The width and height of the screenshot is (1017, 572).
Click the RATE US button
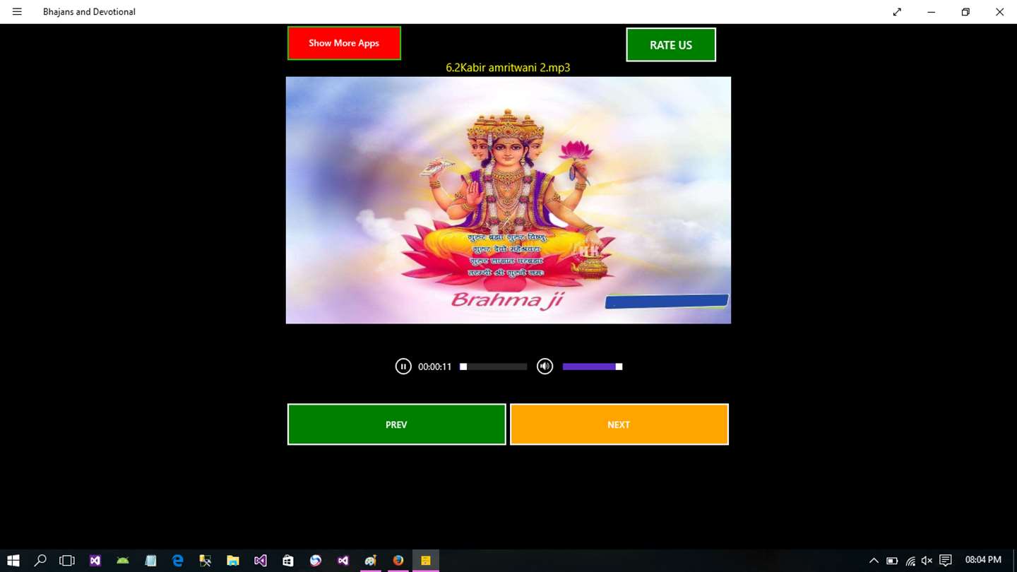[671, 44]
